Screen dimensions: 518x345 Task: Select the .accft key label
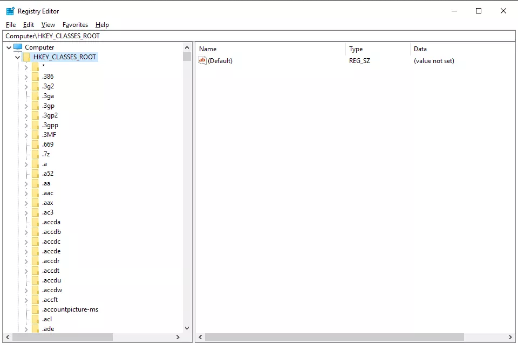(x=50, y=300)
